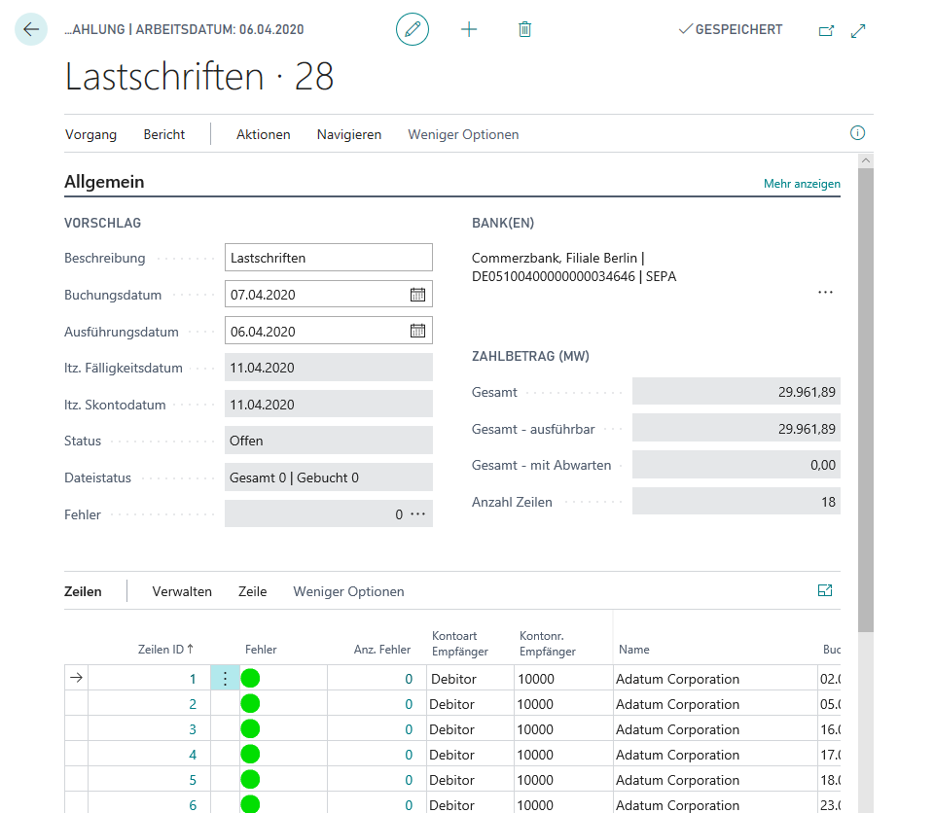Maximize the Zeilen section icon
Image resolution: width=934 pixels, height=813 pixels.
coord(825,590)
